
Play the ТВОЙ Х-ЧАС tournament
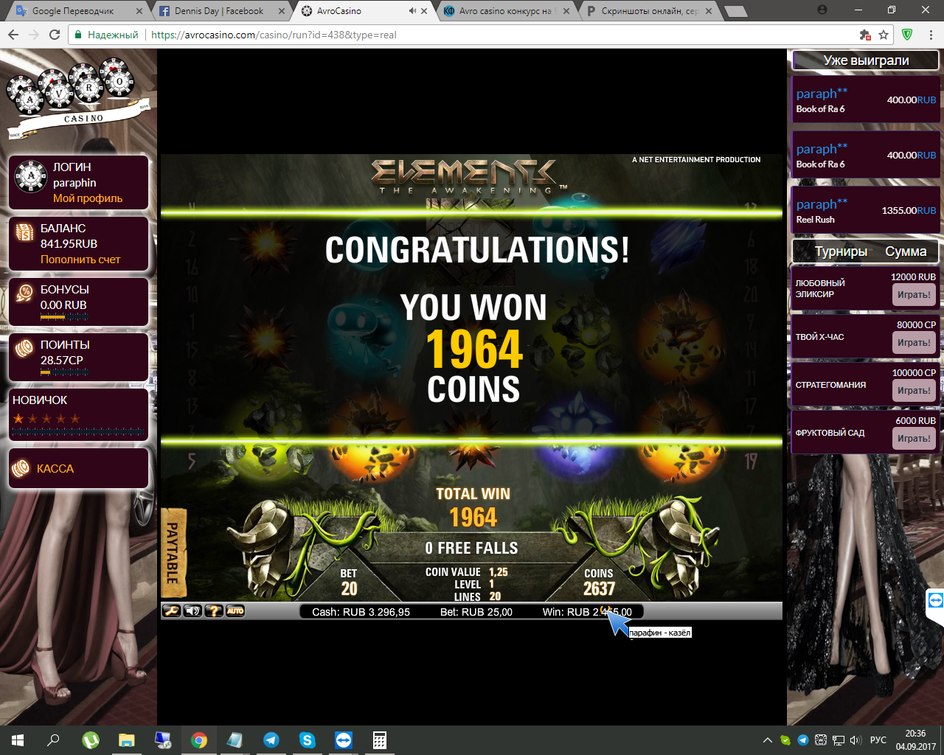tap(914, 343)
